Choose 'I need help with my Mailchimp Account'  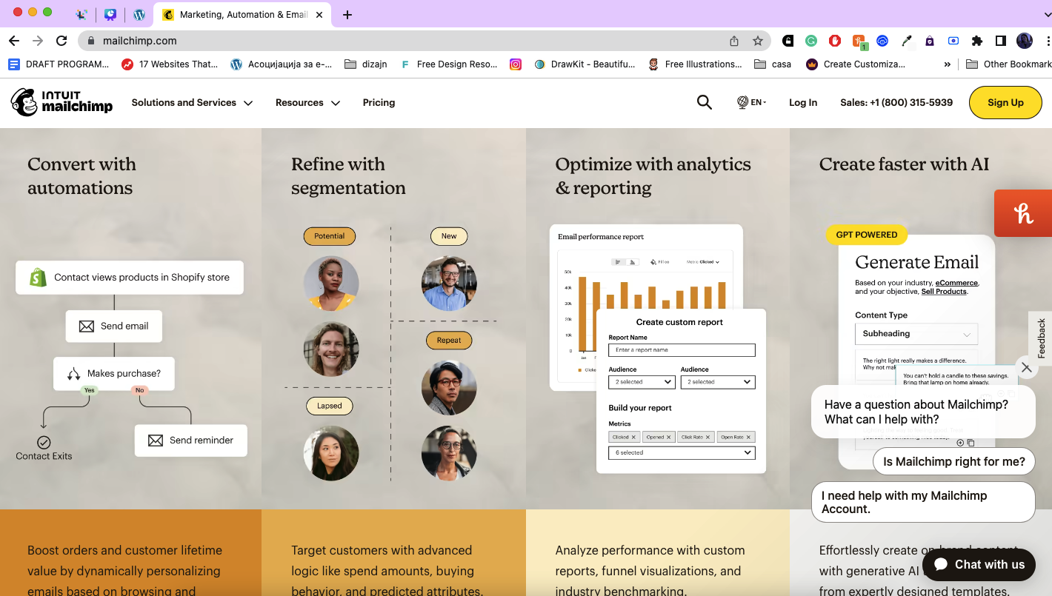pos(923,502)
